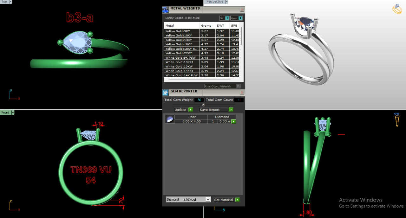406x218 pixels.
Task: Open the Perspective viewport dropdown arrow
Action: [x=226, y=2]
